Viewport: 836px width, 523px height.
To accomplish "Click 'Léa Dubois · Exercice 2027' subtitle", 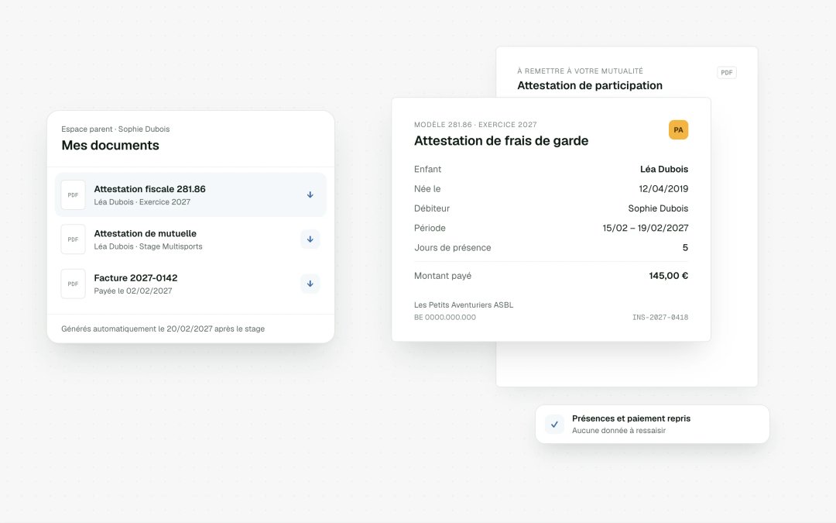I will pyautogui.click(x=142, y=201).
